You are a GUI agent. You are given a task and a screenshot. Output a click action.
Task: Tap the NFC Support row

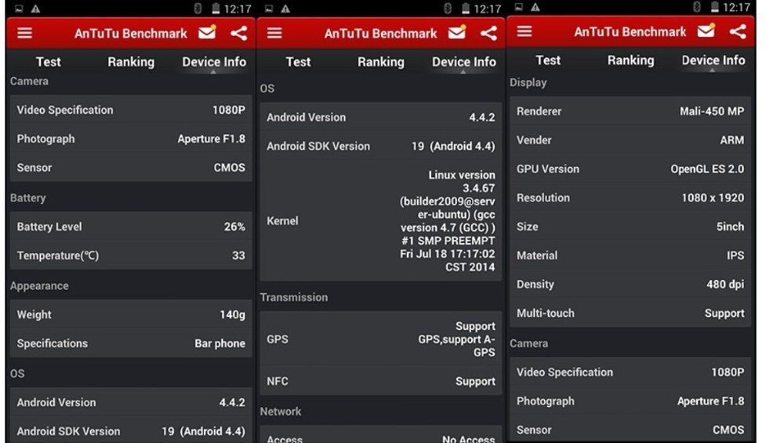click(x=380, y=381)
